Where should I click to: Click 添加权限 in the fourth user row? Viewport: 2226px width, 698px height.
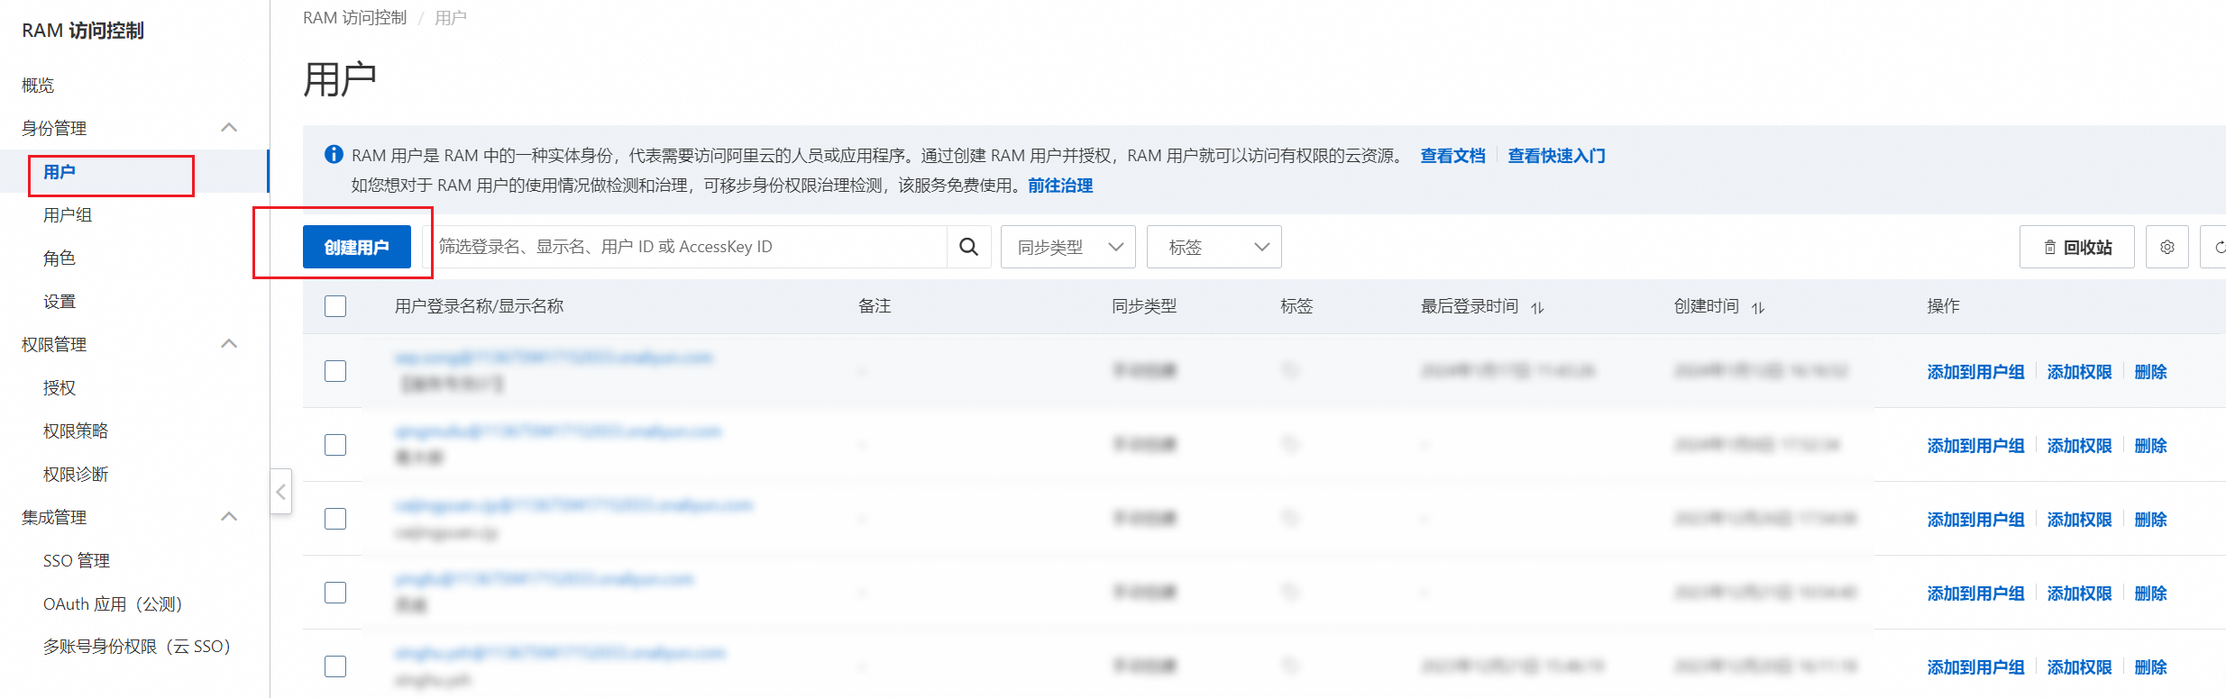[x=2079, y=594]
